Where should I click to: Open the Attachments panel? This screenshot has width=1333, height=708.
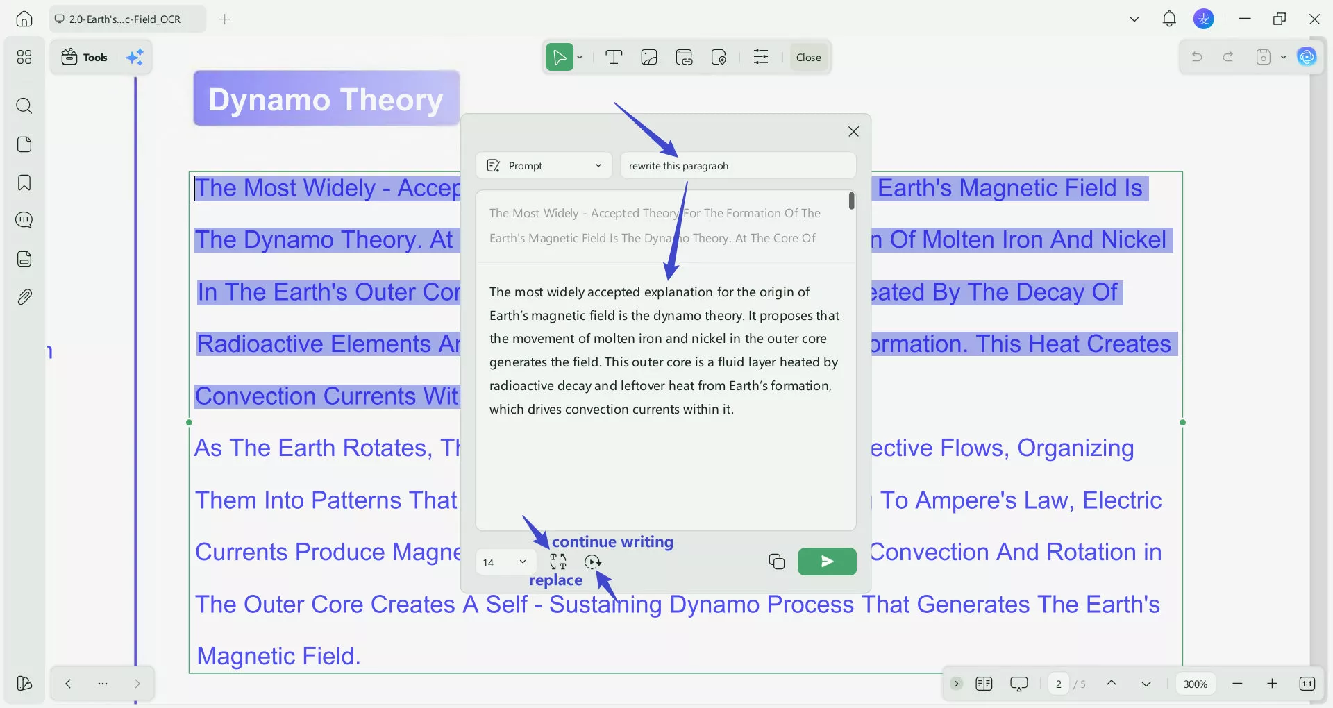pyautogui.click(x=24, y=296)
